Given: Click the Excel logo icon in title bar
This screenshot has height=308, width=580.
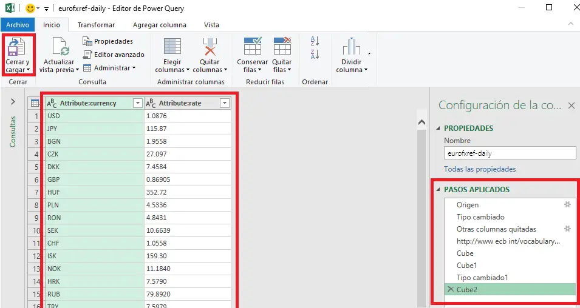Looking at the screenshot, I should 10,8.
